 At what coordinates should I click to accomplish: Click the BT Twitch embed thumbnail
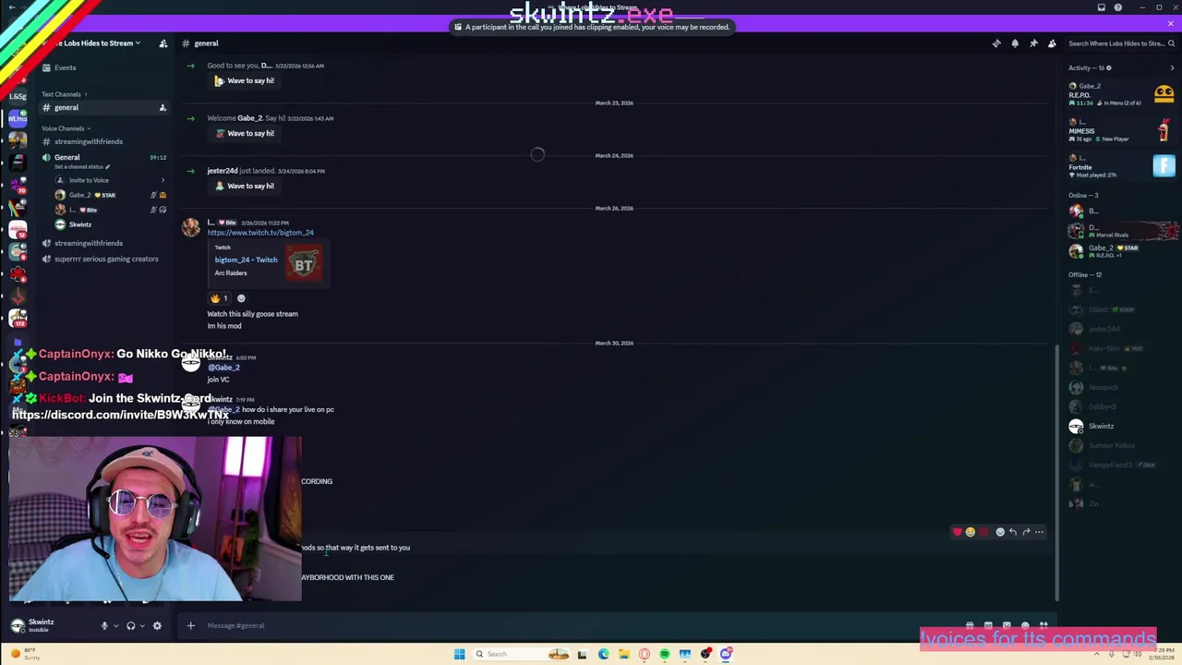(x=304, y=264)
